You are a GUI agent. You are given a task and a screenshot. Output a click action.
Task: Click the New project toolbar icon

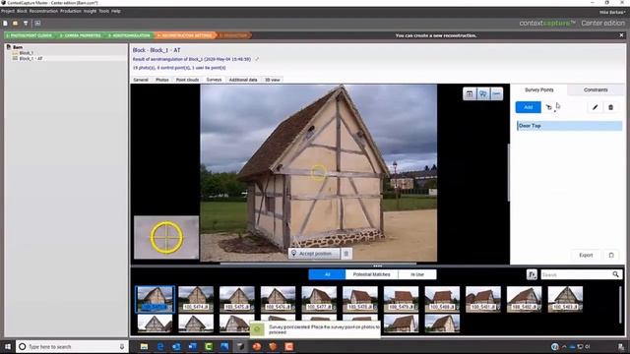(5, 24)
